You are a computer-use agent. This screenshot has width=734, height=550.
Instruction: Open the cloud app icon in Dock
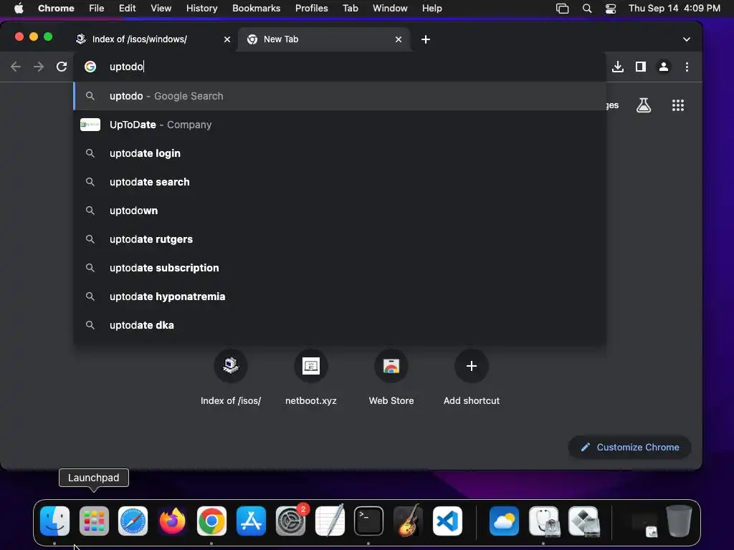(x=504, y=521)
